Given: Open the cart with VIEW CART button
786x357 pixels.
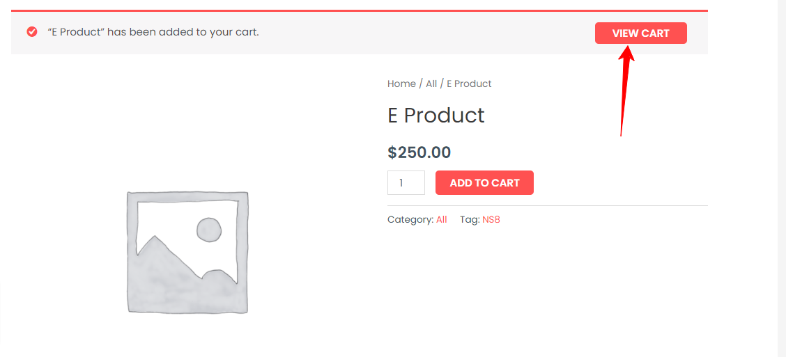Looking at the screenshot, I should tap(640, 33).
